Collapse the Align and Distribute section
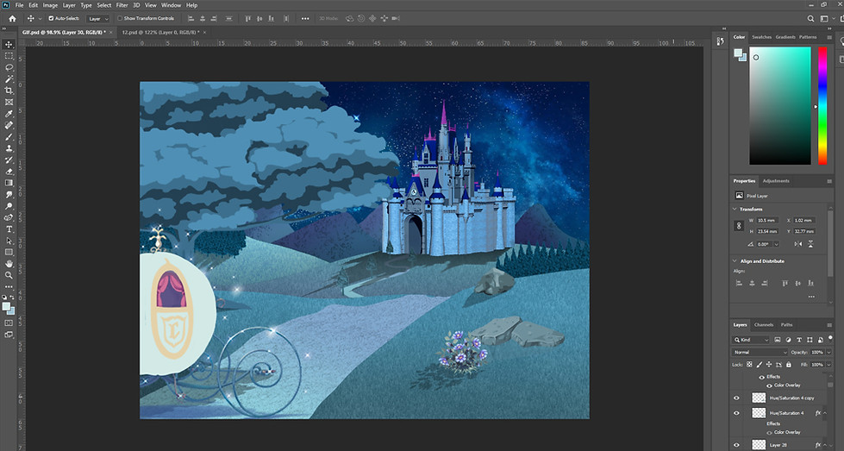The width and height of the screenshot is (844, 451). [735, 261]
